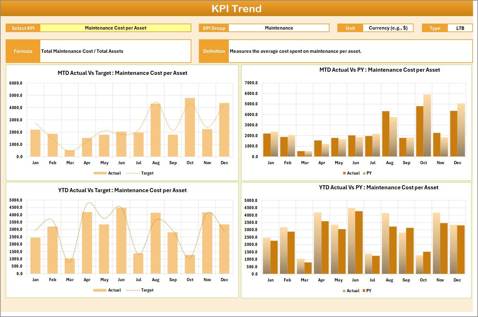This screenshot has height=317, width=478.
Task: Select the 'MTD Actual Vs Target' chart title
Action: 122,73
